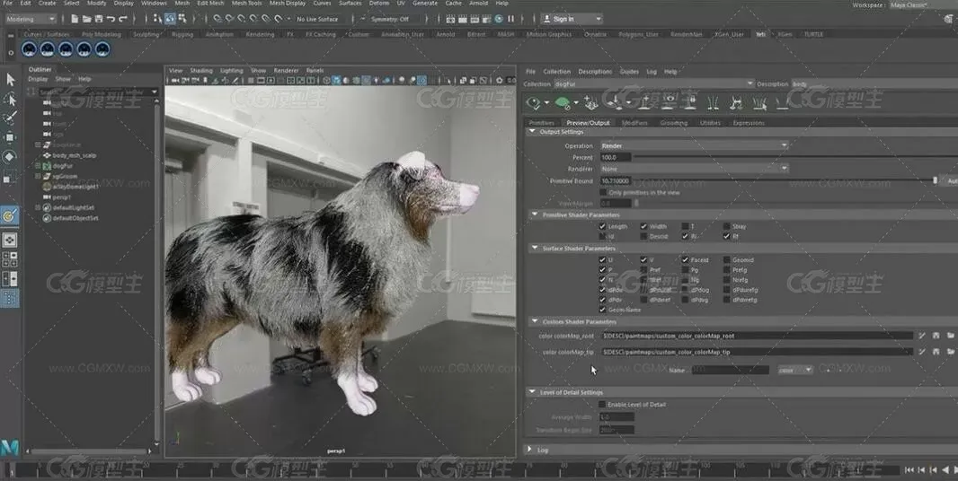Select the Paint Selection tool in toolbox
Viewport: 958px width, 481px height.
pyautogui.click(x=11, y=118)
